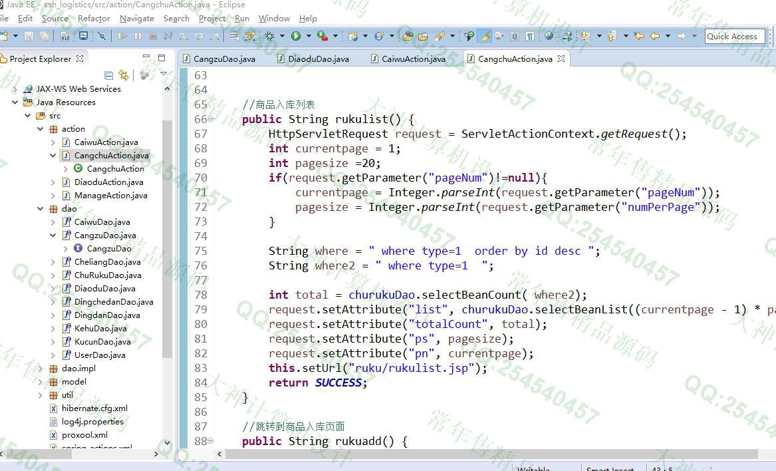Image resolution: width=776 pixels, height=471 pixels.
Task: Select hibernate.cfg.xml in the project tree
Action: [x=94, y=408]
